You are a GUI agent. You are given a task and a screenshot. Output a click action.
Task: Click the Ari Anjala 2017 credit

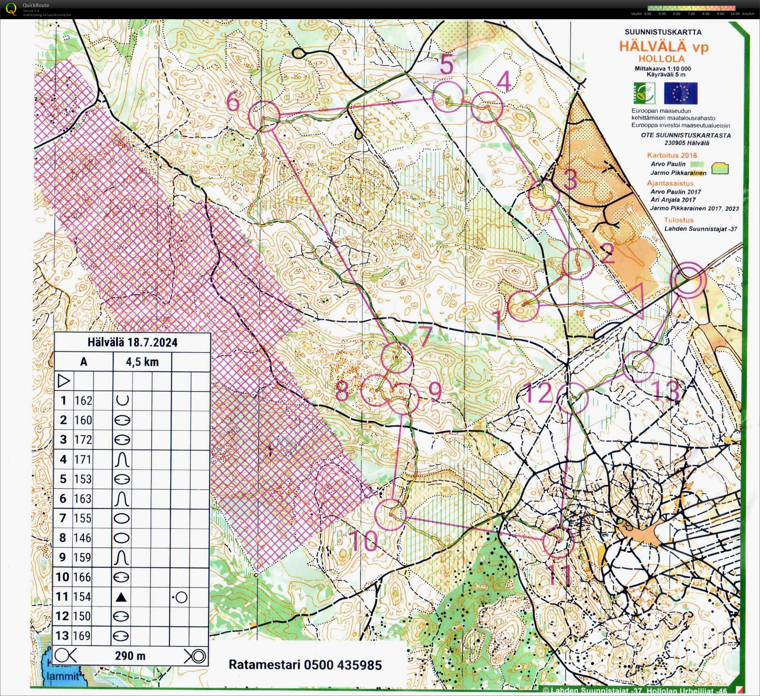coord(673,200)
